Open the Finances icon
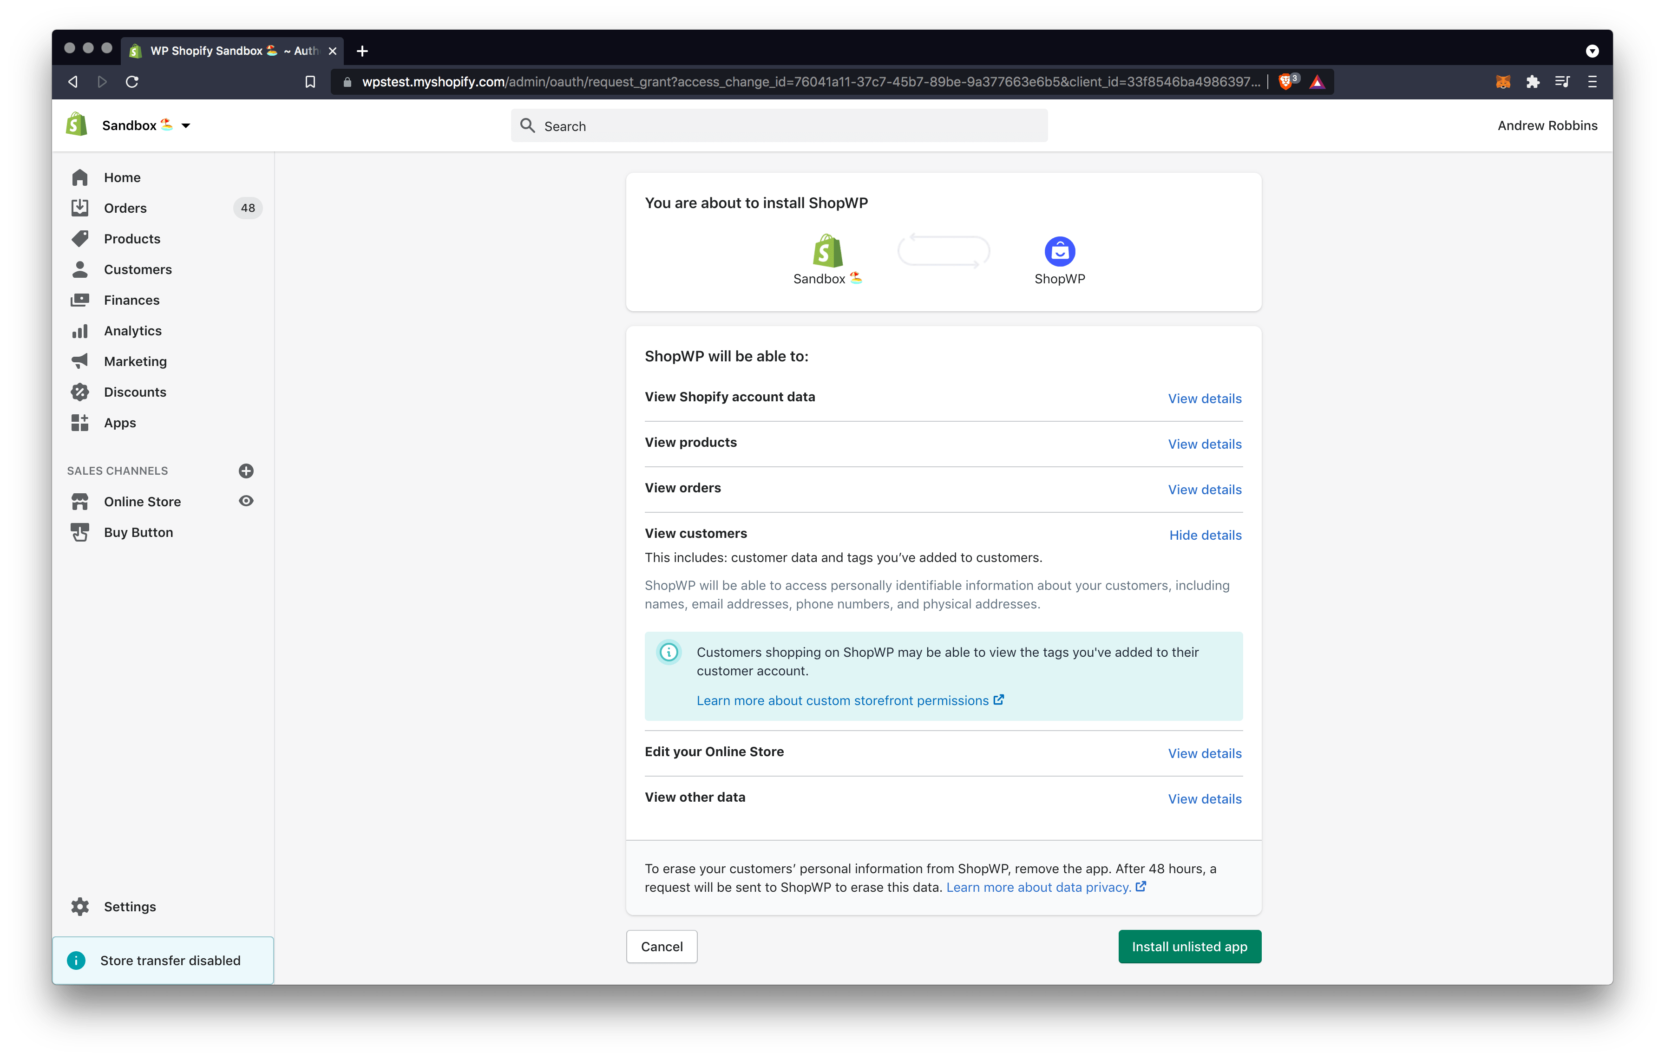The image size is (1665, 1059). (80, 300)
